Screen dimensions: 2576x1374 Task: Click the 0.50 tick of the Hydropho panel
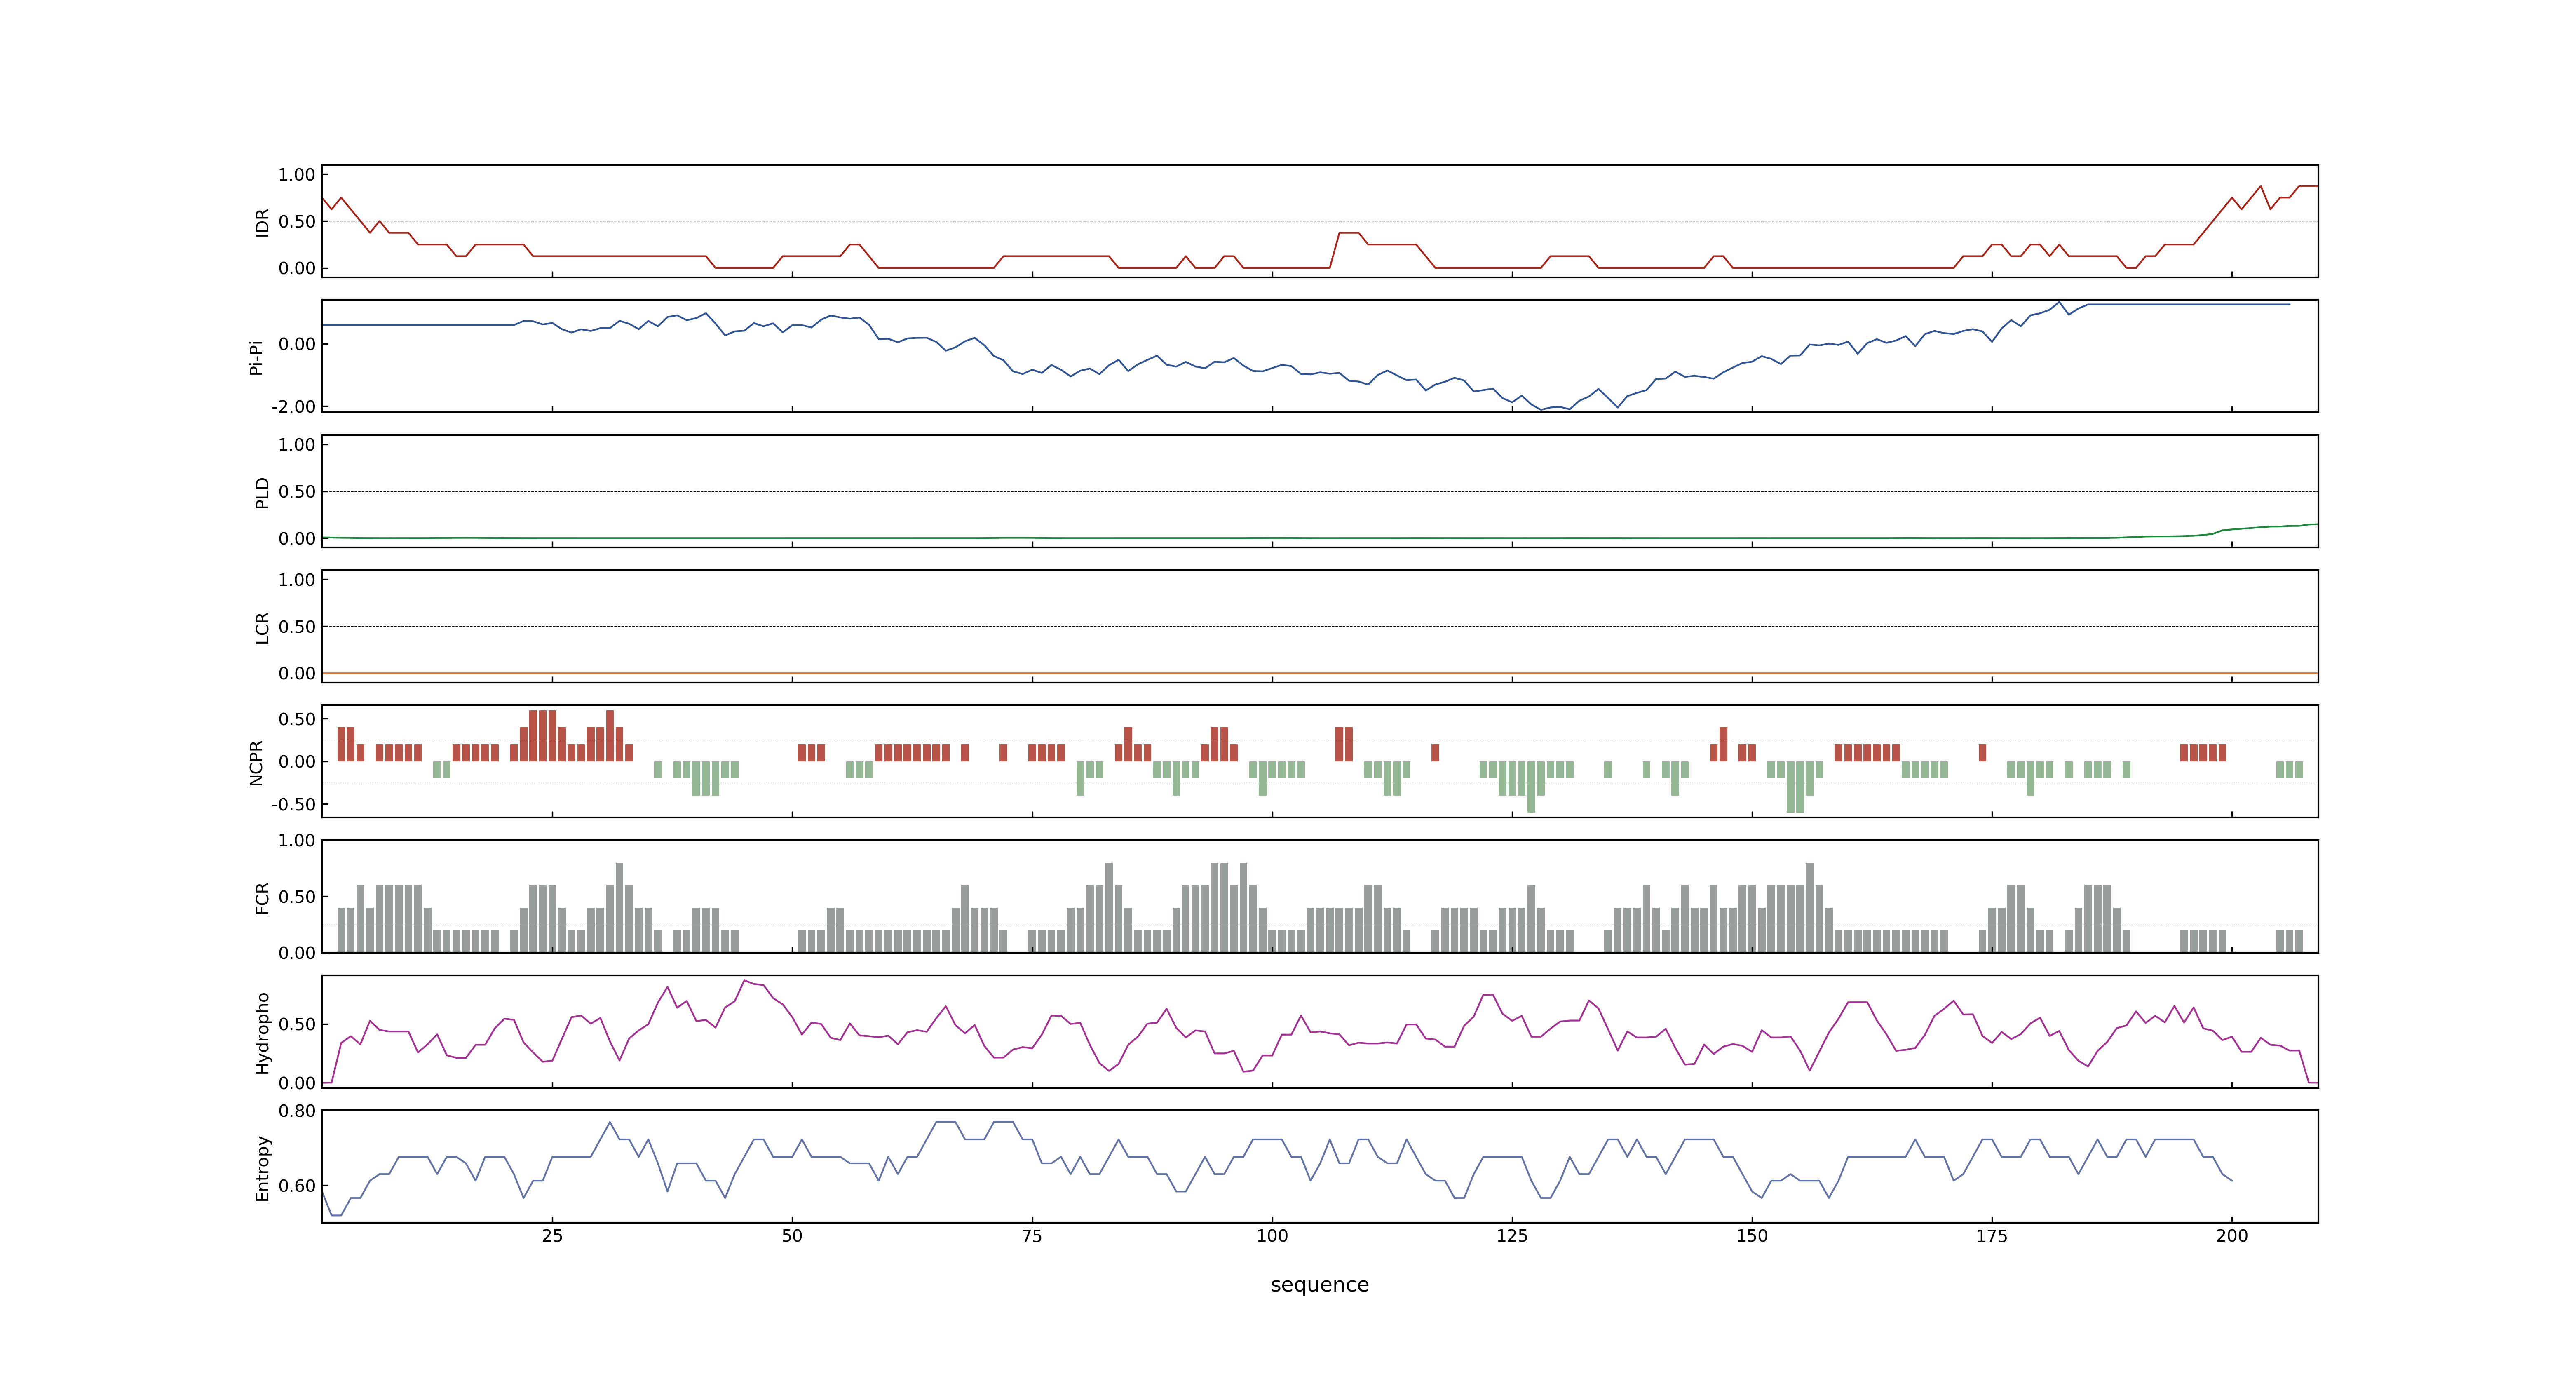tap(297, 1024)
